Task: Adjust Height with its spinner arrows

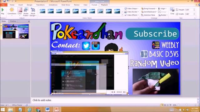Action: [x=194, y=10]
